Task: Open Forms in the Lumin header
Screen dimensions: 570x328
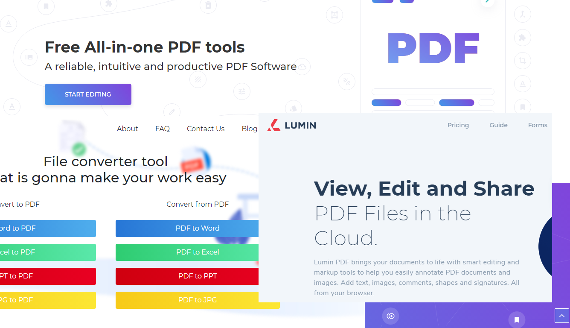Action: (x=538, y=125)
